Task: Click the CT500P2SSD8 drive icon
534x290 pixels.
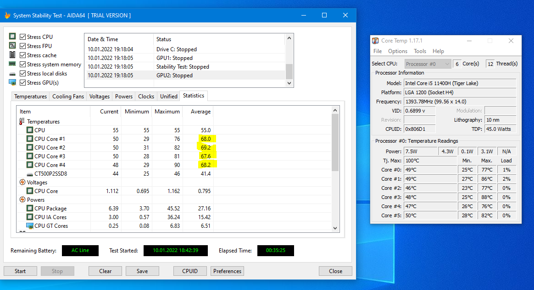Action: point(30,174)
